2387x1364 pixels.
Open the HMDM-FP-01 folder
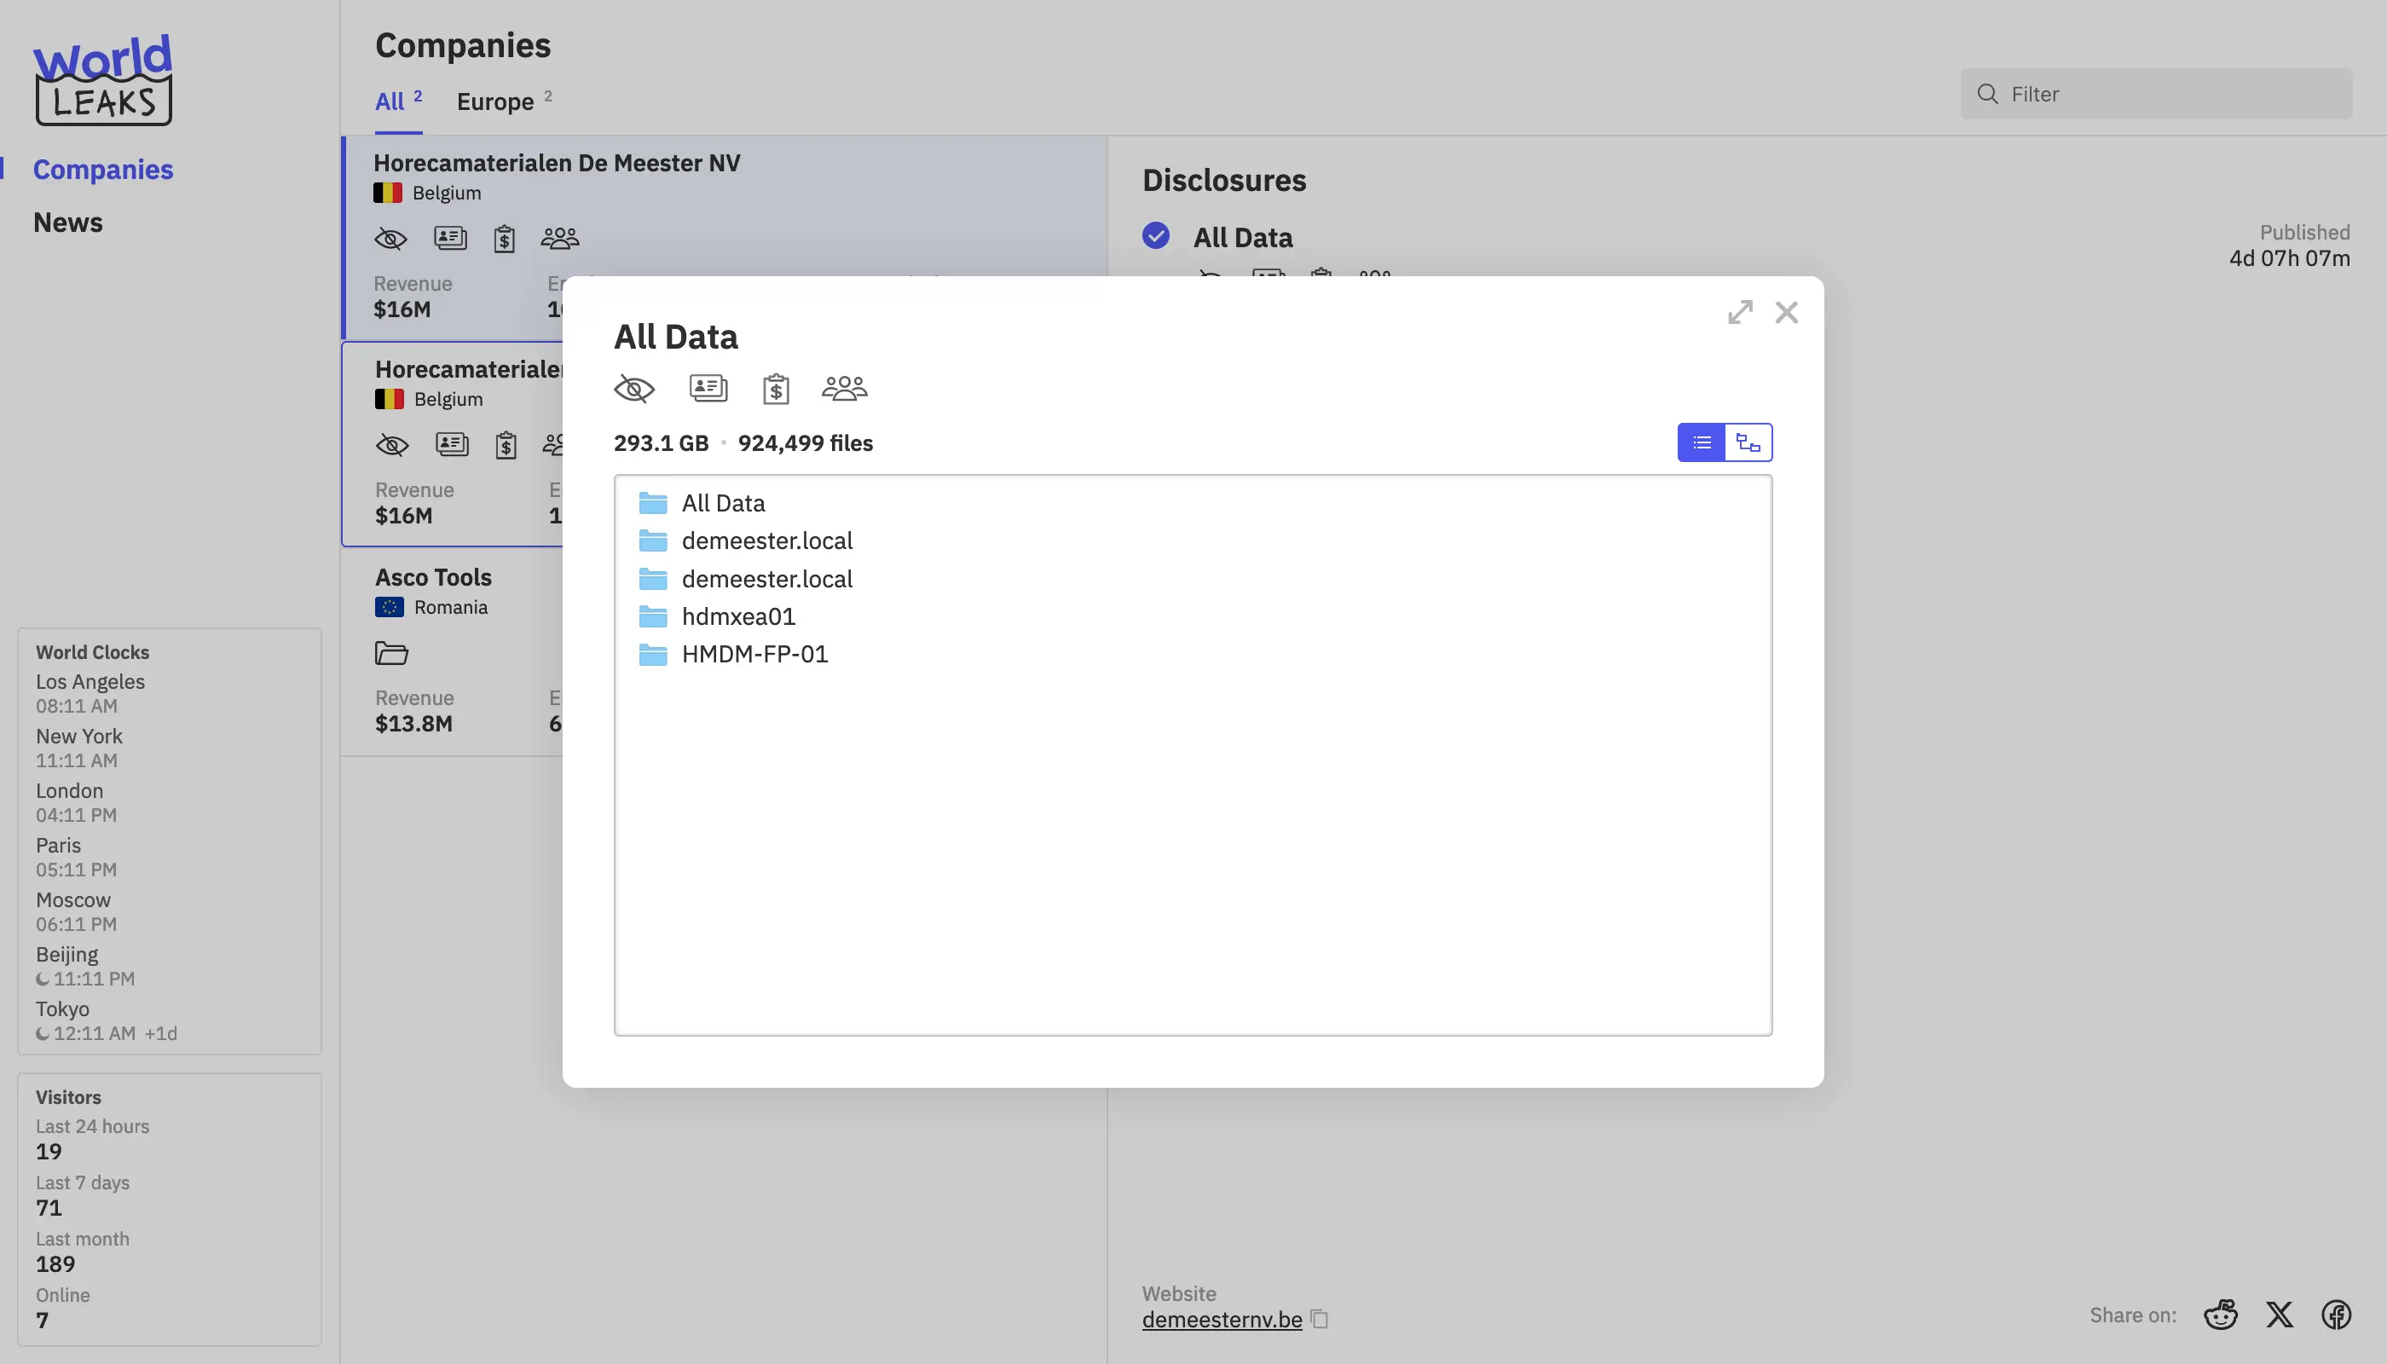click(754, 654)
